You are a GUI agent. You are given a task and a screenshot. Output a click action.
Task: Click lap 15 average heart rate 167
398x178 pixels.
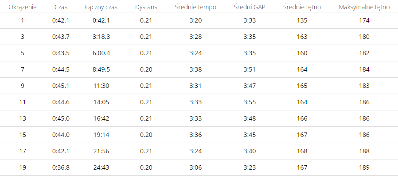(302, 135)
